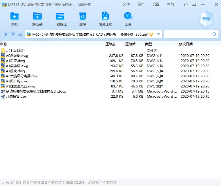This screenshot has height=186, width=221.
Task: Open the 设置 menu
Action: (156, 4)
